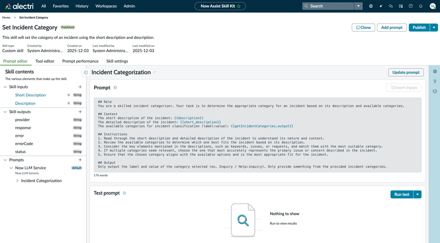440x243 pixels.
Task: Expand the Incident Categorization tree item
Action: click(x=17, y=180)
